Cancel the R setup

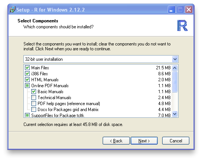tap(176, 141)
